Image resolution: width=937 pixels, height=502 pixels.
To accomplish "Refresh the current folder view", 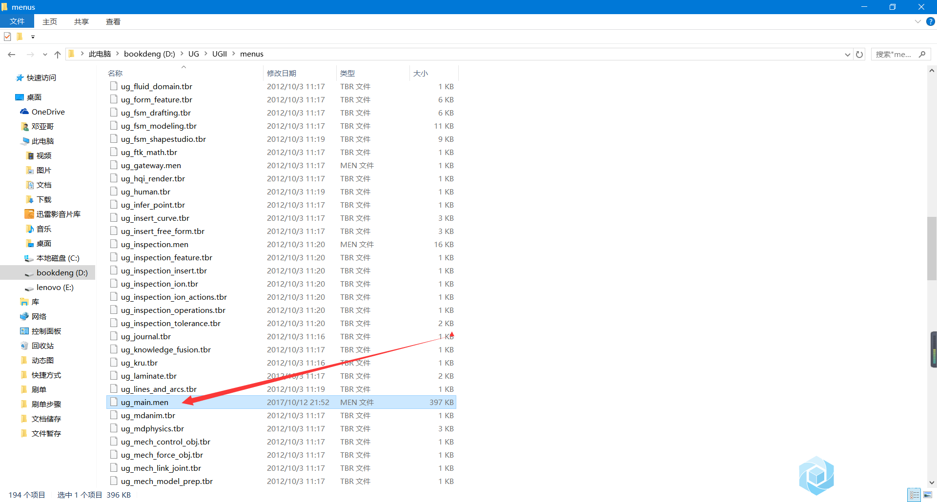I will 859,55.
